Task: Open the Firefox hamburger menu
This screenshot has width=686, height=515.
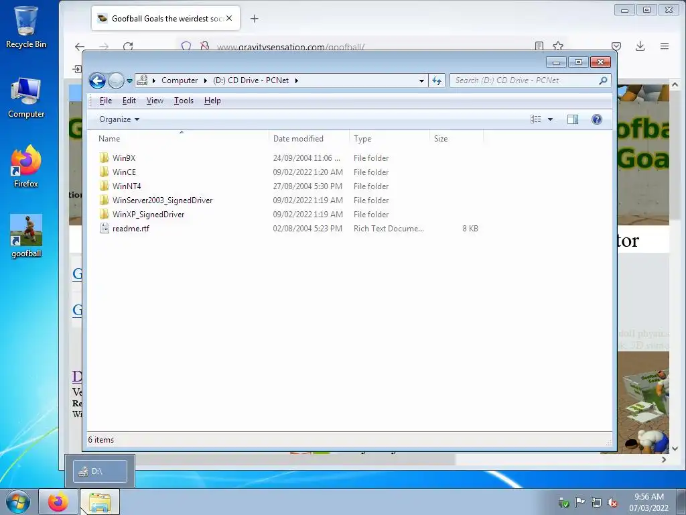Action: (665, 46)
